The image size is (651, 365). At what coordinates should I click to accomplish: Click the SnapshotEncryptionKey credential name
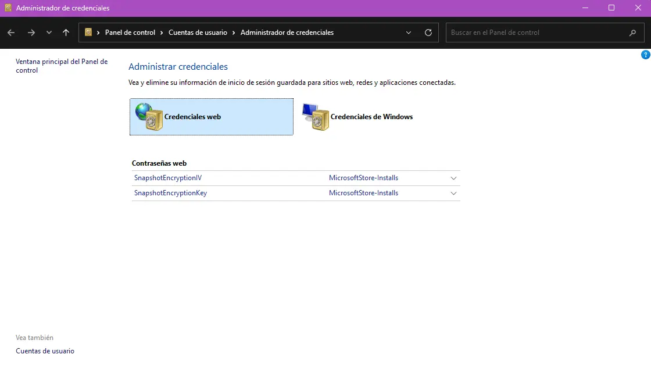pyautogui.click(x=170, y=193)
